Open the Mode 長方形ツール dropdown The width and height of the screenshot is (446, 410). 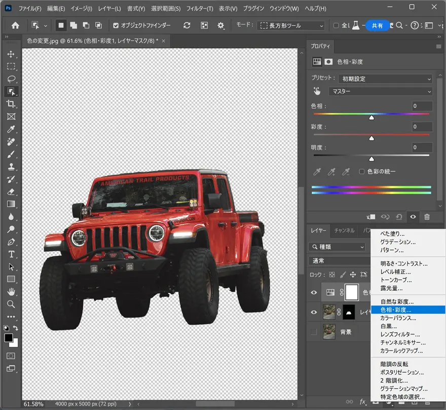coord(291,25)
